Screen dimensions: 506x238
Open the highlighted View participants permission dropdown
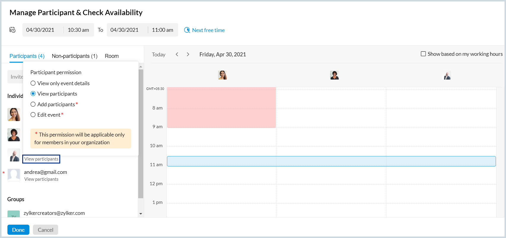[x=41, y=159]
